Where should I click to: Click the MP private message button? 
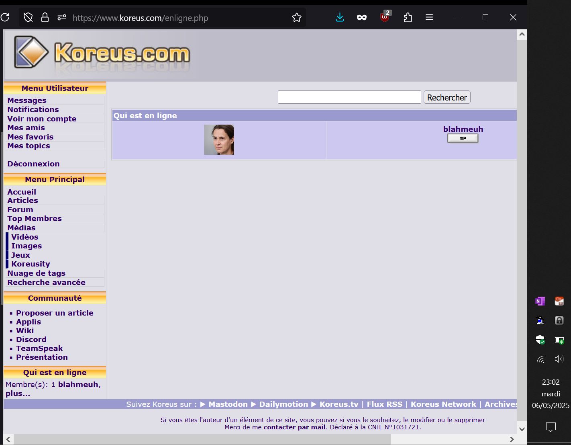pos(463,138)
